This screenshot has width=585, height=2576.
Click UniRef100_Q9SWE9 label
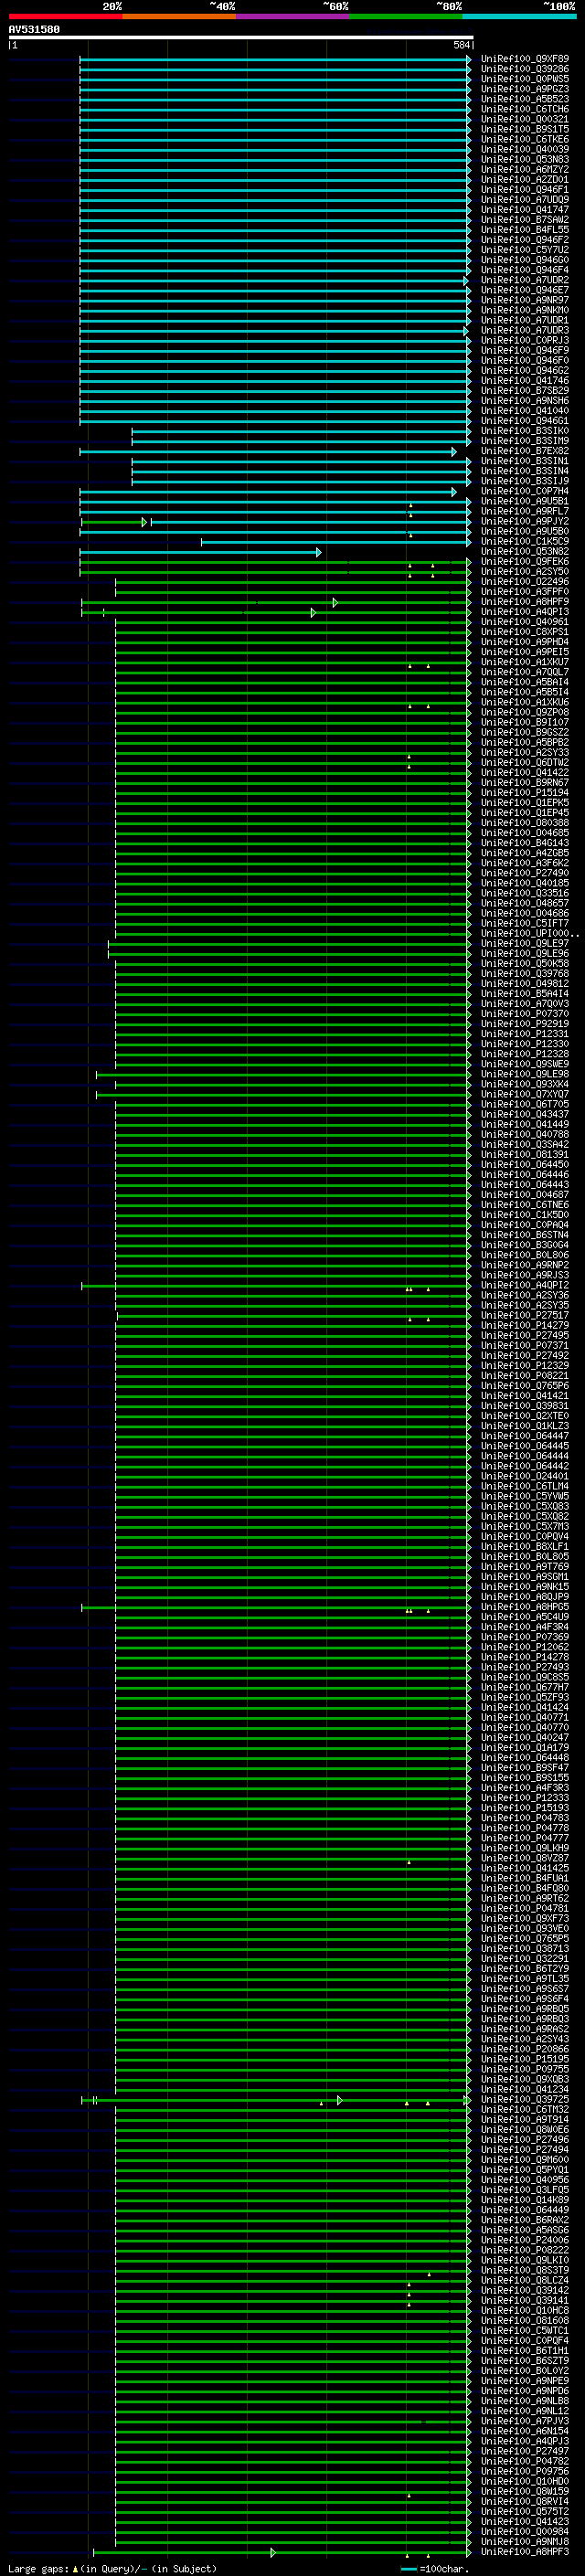(525, 1063)
